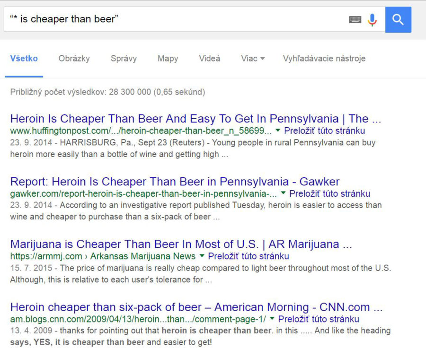The height and width of the screenshot is (357, 426).
Task: Open Heroin Is Cheaper Than Beer Pennsylvania result
Action: (195, 119)
